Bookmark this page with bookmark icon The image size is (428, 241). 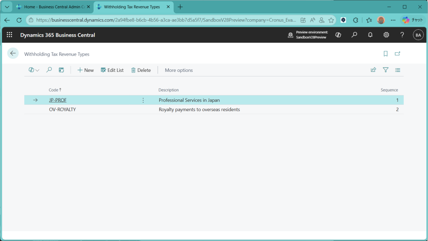point(385,54)
